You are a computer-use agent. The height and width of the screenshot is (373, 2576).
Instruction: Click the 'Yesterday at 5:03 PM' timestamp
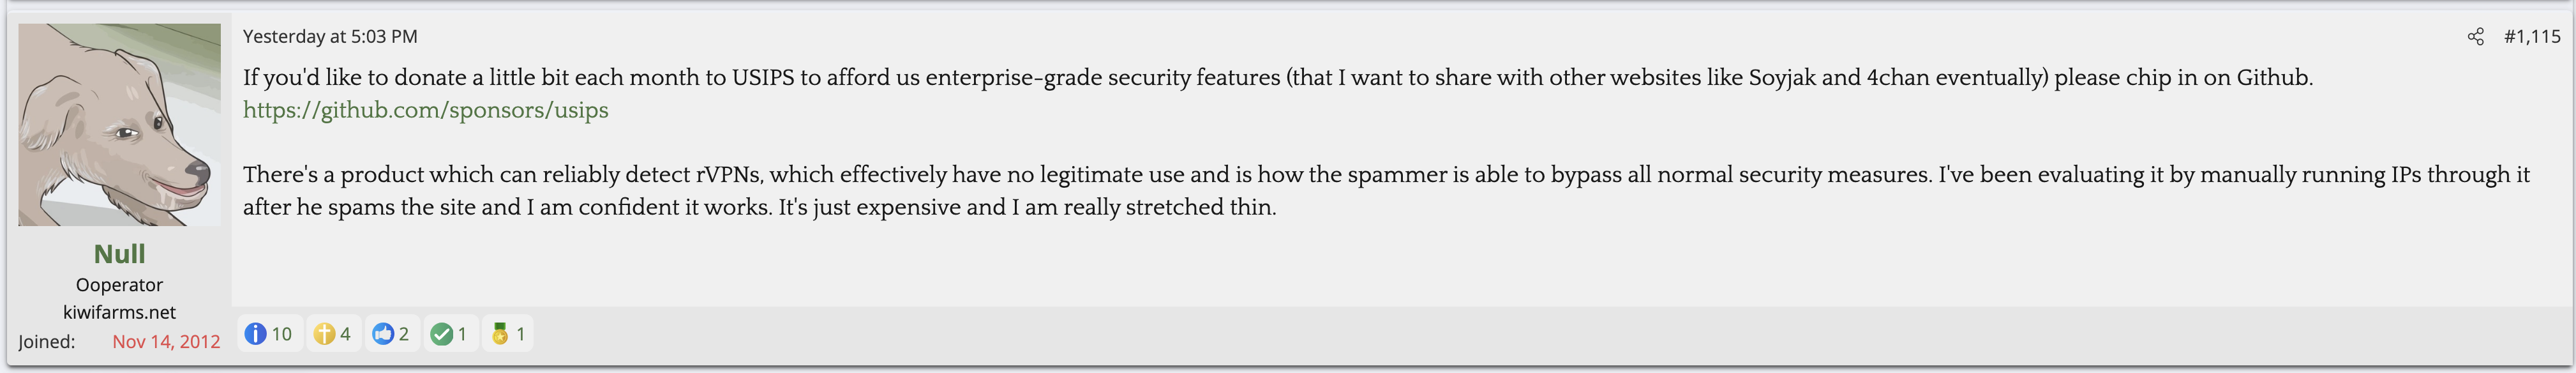[330, 37]
